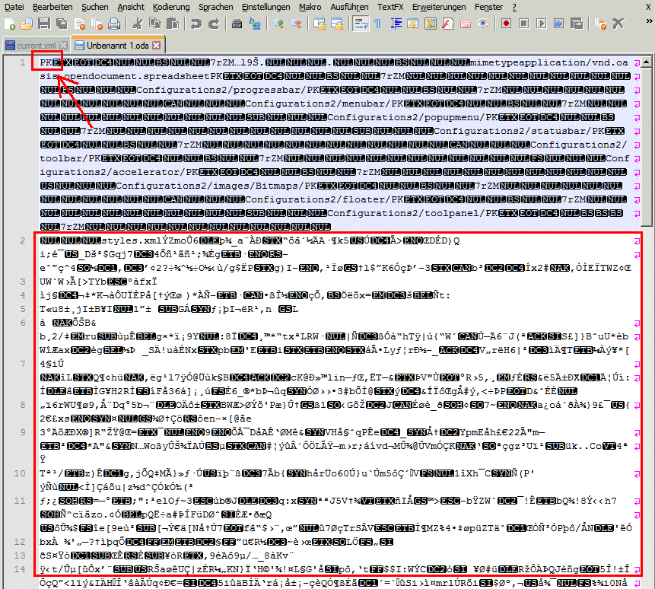The width and height of the screenshot is (655, 589).
Task: Toggle synchronized vertical scrolling
Action: click(x=320, y=24)
